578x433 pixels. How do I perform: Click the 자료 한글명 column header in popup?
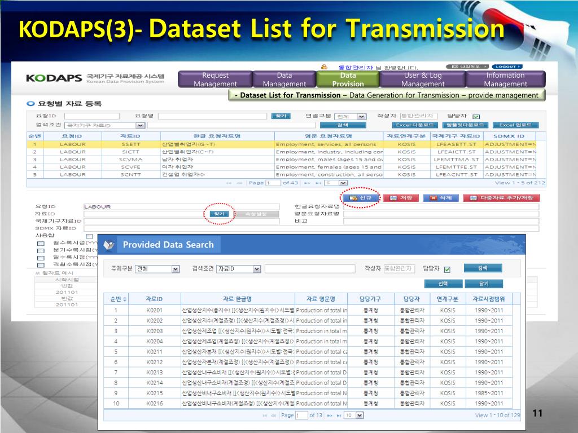(238, 299)
